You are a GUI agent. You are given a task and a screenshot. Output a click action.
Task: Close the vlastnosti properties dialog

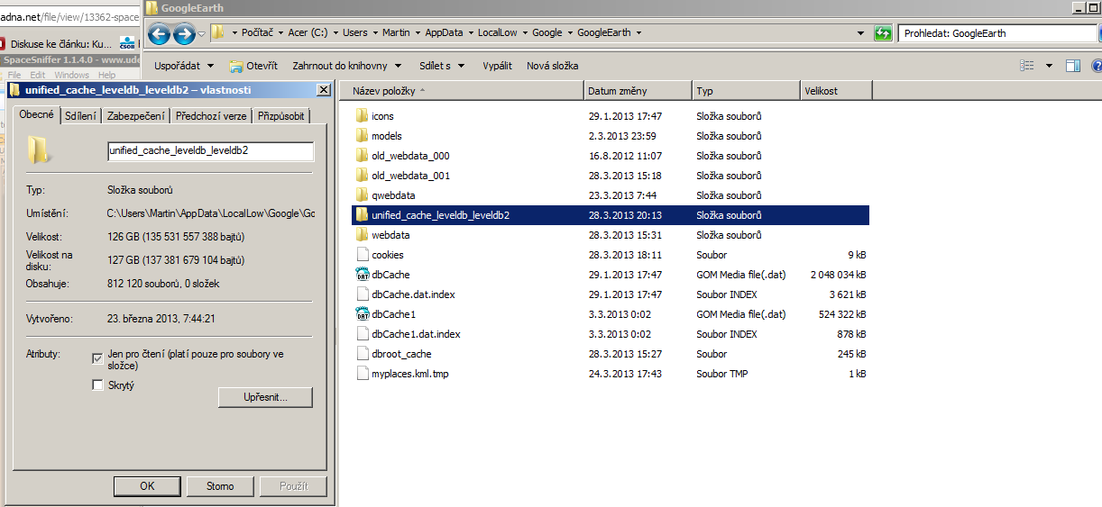pos(324,90)
